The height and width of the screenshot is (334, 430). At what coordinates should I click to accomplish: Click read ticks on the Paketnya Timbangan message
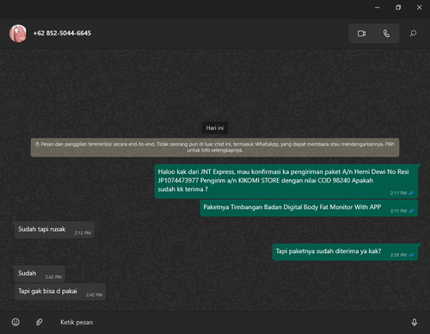point(411,211)
